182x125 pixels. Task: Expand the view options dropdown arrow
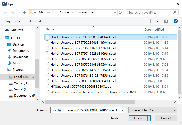(x=157, y=21)
